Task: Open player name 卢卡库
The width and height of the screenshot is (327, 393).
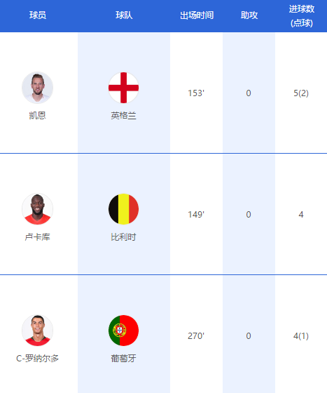Action: tap(38, 237)
